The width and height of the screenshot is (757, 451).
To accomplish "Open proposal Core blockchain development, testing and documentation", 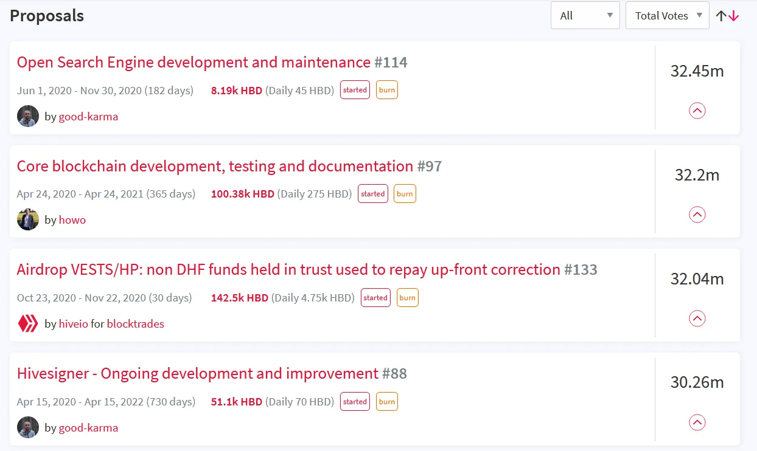I will click(215, 166).
